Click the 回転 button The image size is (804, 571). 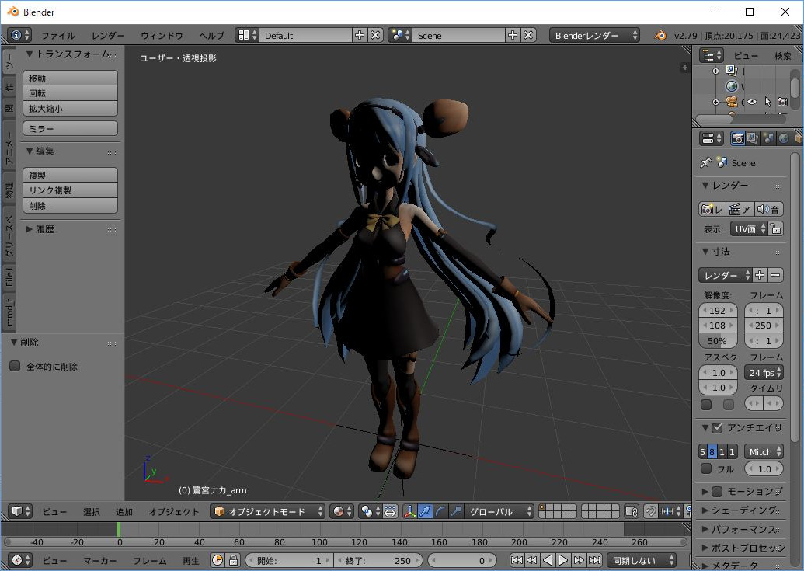pyautogui.click(x=70, y=92)
